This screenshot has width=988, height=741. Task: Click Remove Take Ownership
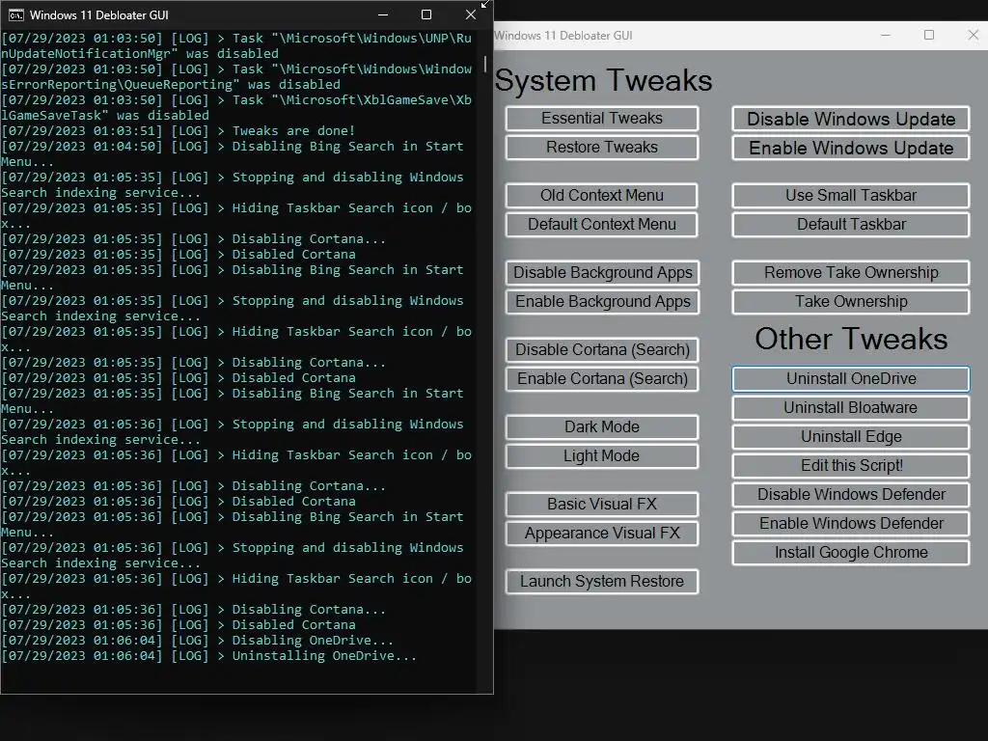coord(851,273)
